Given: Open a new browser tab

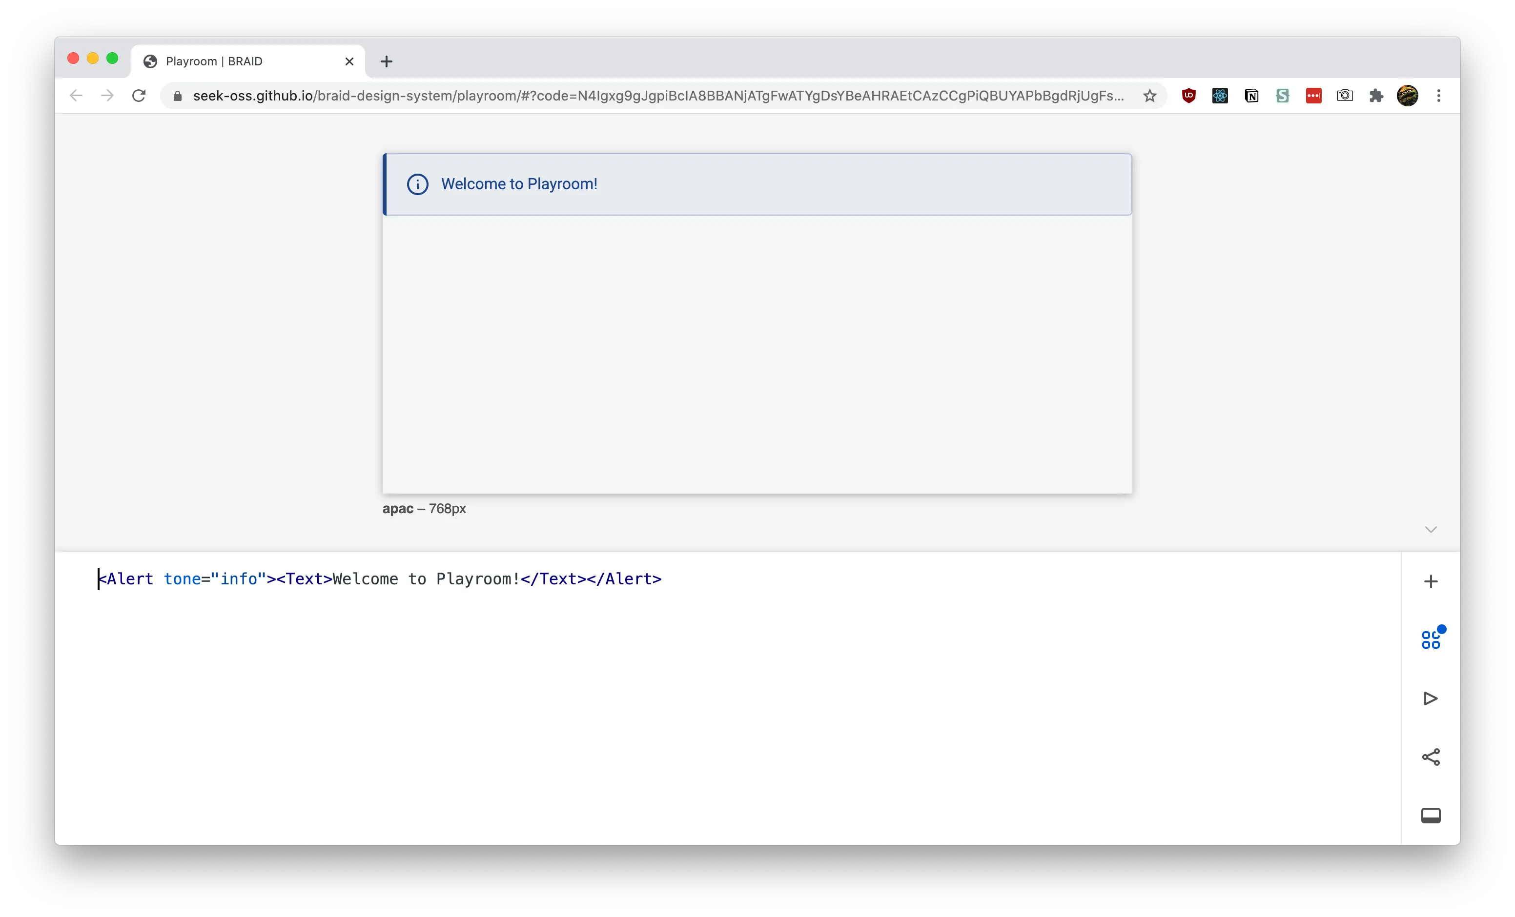Looking at the screenshot, I should (x=386, y=61).
